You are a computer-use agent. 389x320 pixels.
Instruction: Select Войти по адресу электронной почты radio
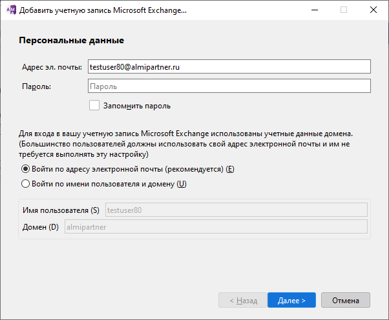(x=25, y=169)
